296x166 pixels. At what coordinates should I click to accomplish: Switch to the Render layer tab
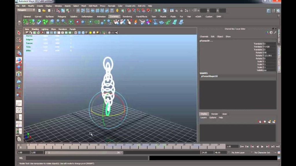click(x=214, y=114)
